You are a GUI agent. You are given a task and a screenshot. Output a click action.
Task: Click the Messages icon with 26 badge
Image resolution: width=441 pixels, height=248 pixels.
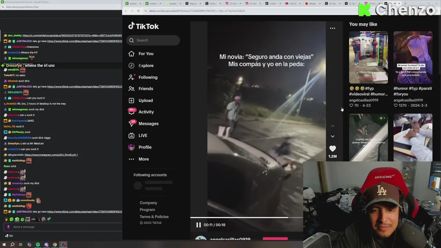click(132, 123)
